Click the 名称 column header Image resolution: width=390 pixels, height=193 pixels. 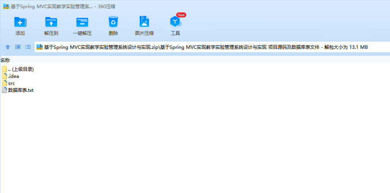click(x=5, y=60)
